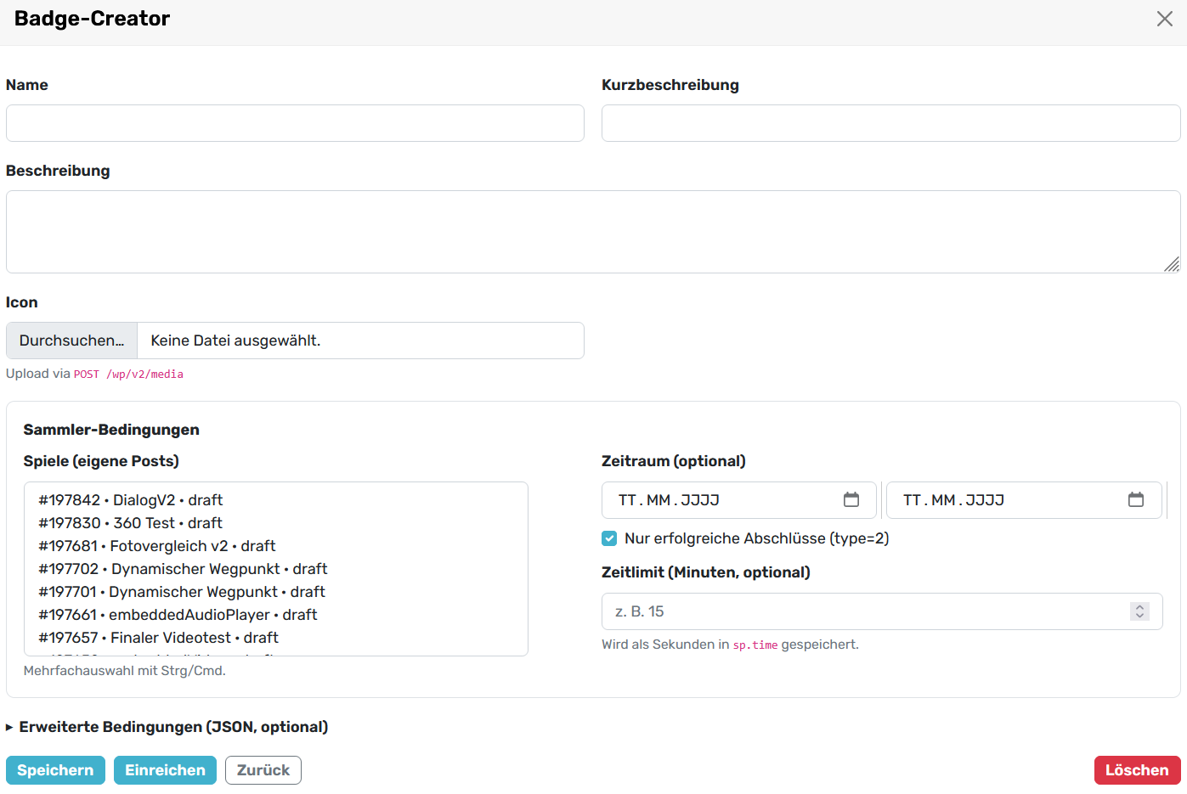Focus the Beschreibung text area
Image resolution: width=1187 pixels, height=794 pixels.
click(x=592, y=232)
